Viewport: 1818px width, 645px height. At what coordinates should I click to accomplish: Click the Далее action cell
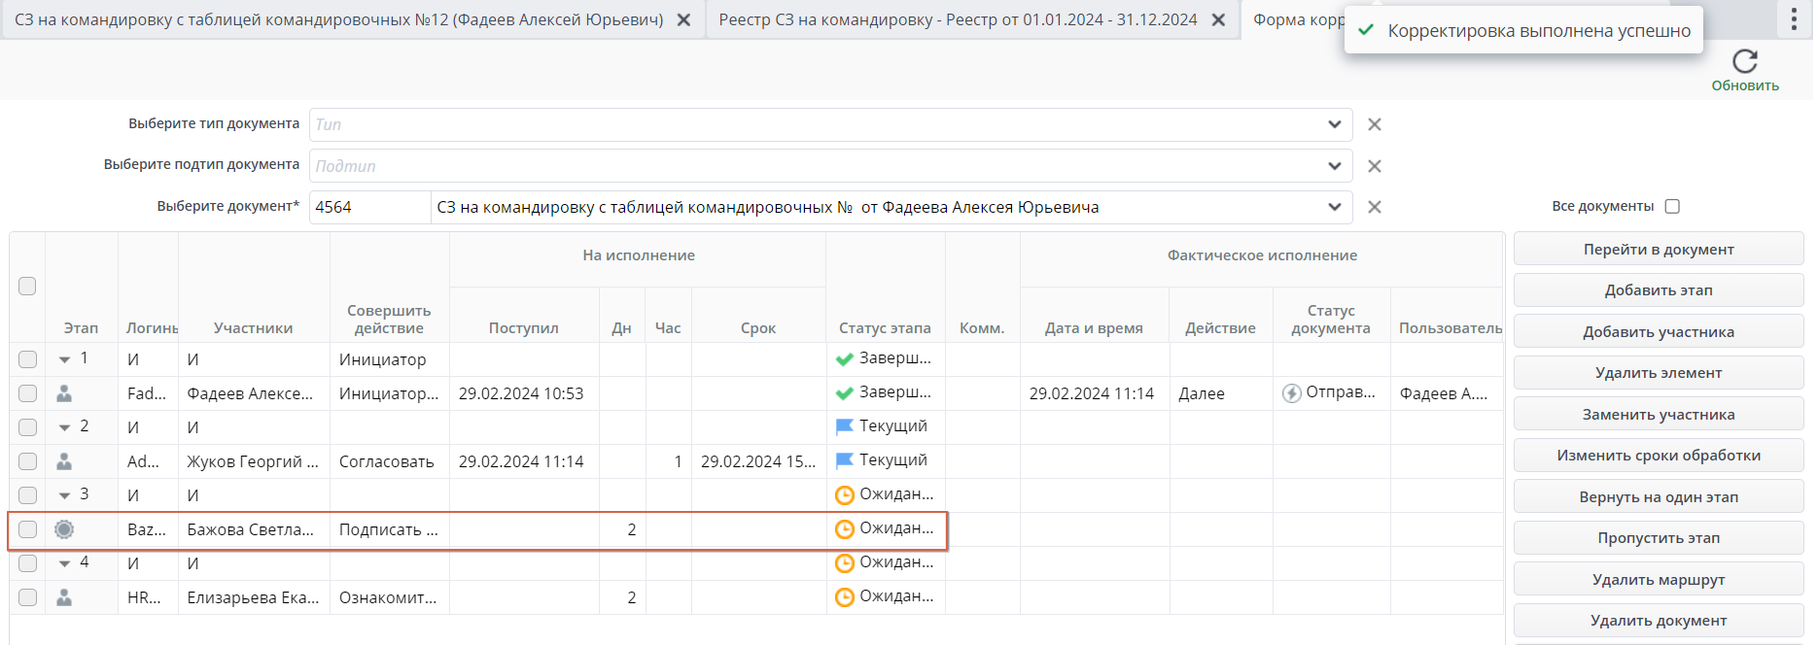pyautogui.click(x=1221, y=393)
